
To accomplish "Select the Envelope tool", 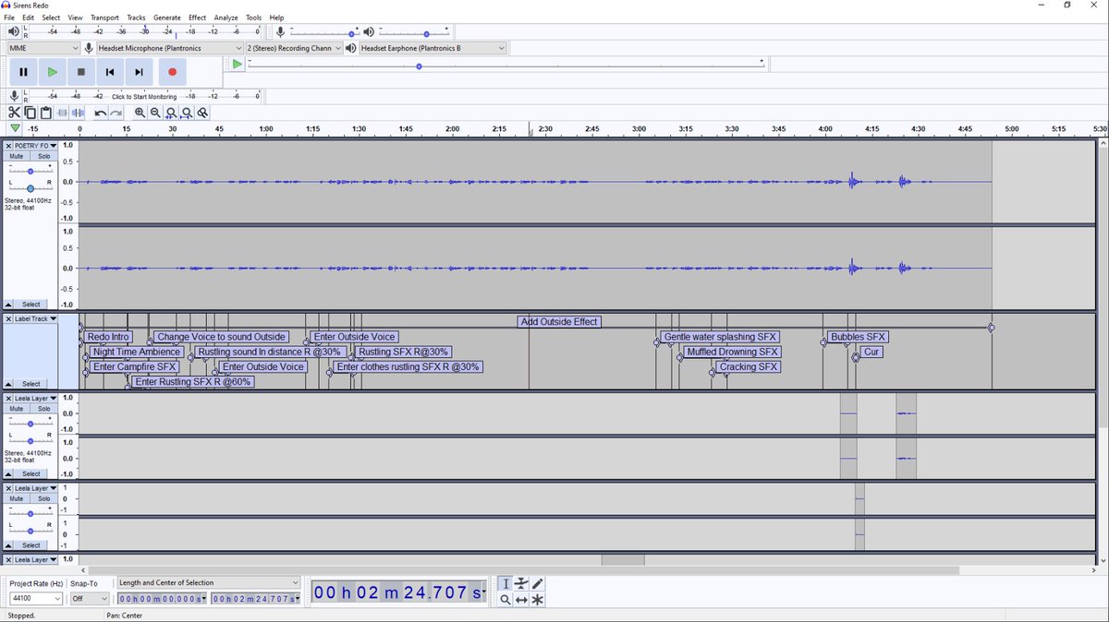I will pos(521,583).
